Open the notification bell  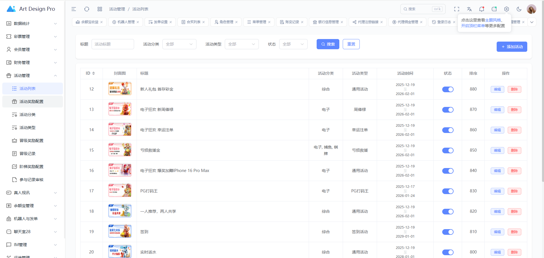point(481,9)
